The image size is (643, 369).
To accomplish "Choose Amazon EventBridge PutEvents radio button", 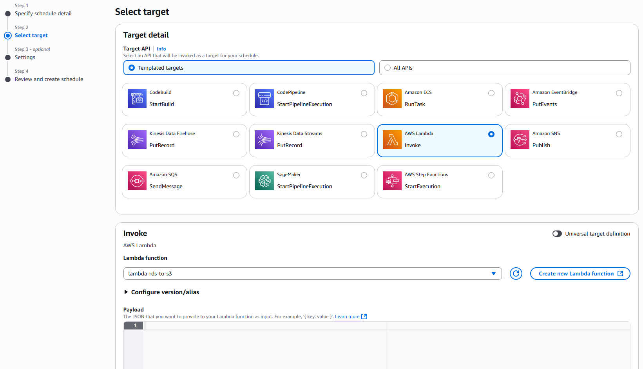I will (619, 93).
